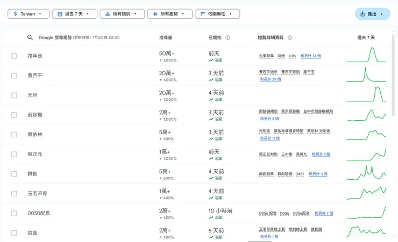Open the 跨年夜 trend sparkline chart
Image resolution: width=398 pixels, height=242 pixels.
tap(366, 55)
